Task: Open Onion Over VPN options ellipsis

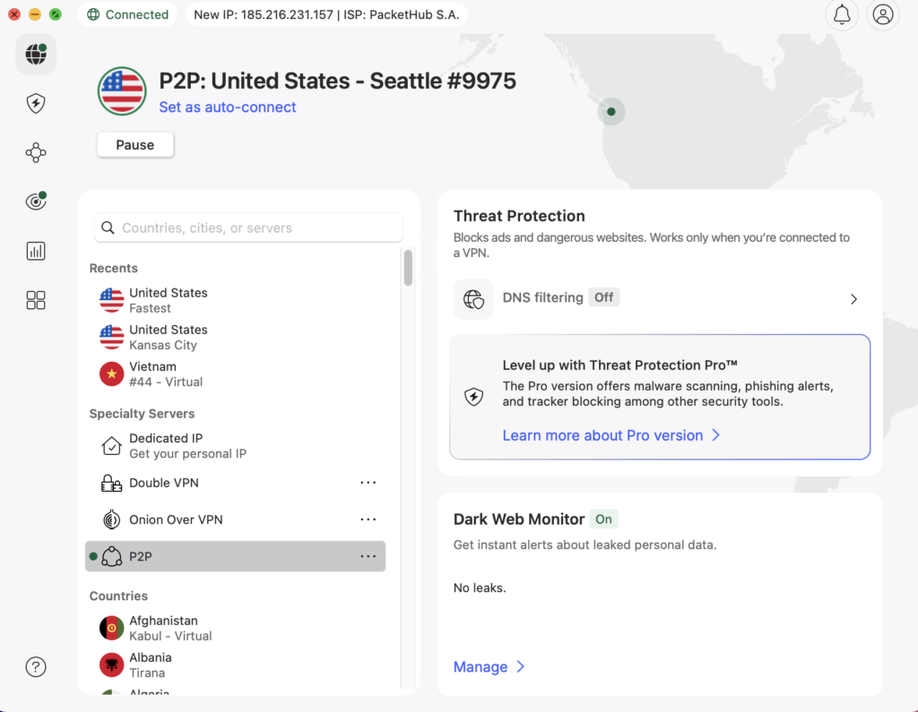Action: coord(368,519)
